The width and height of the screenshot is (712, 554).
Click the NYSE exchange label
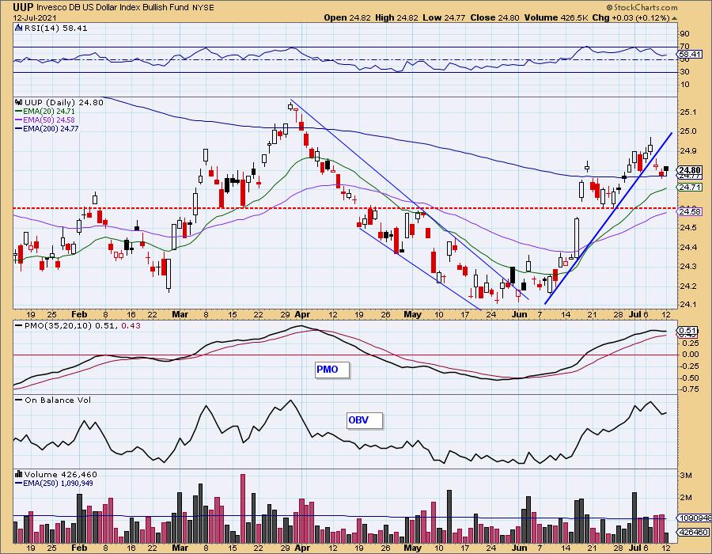203,8
